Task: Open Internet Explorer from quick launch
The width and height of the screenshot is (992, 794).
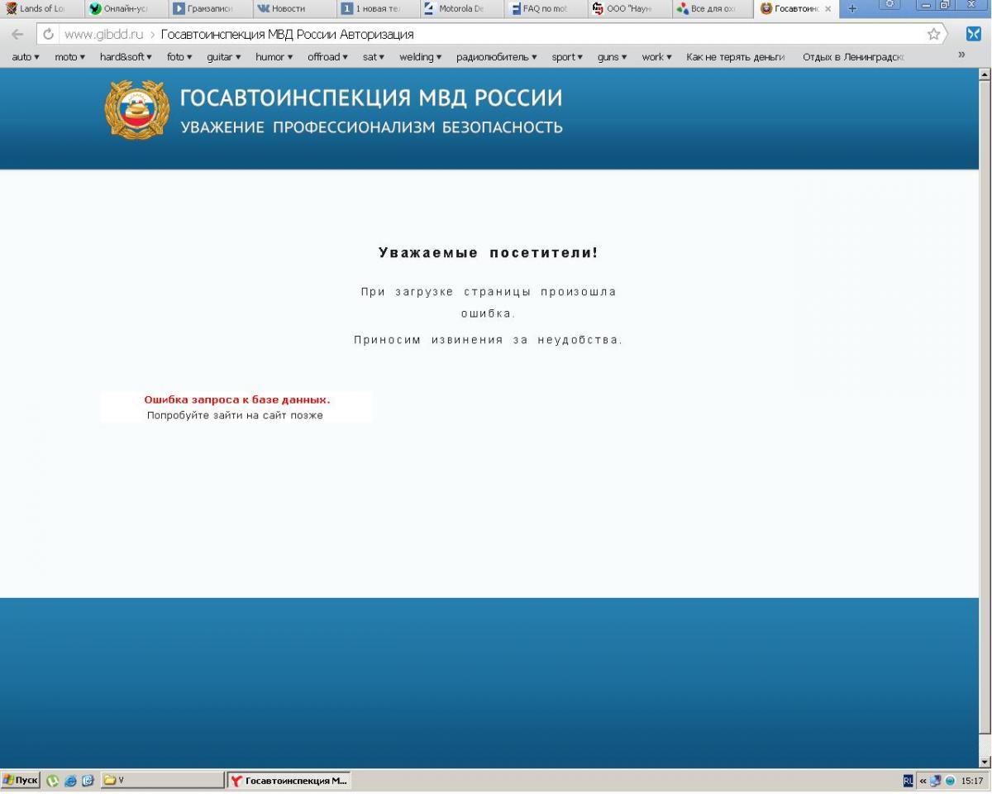Action: (70, 781)
